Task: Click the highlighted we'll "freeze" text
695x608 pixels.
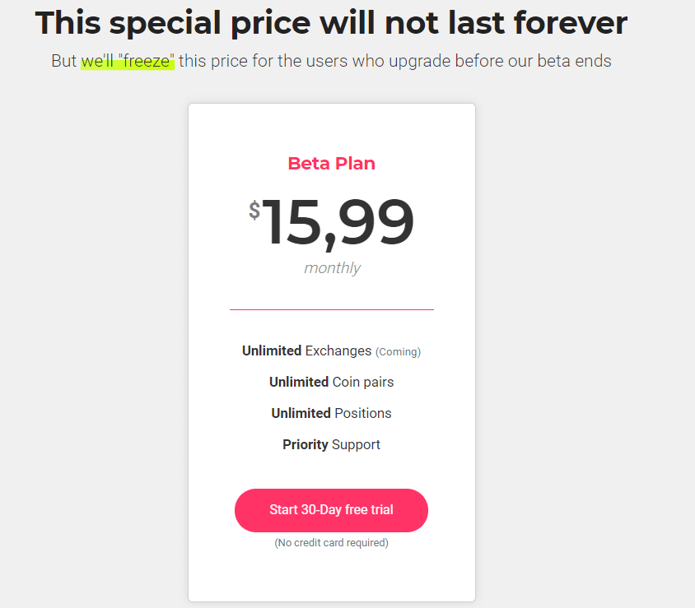Action: (128, 61)
